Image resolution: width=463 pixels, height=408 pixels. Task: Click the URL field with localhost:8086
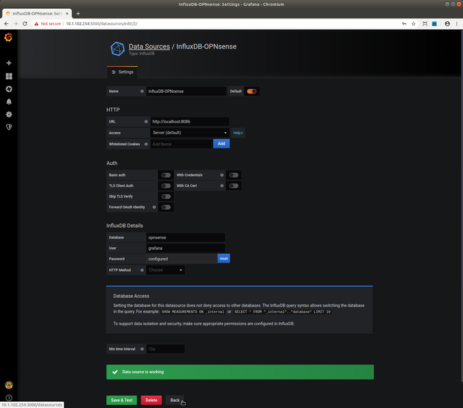(x=190, y=121)
